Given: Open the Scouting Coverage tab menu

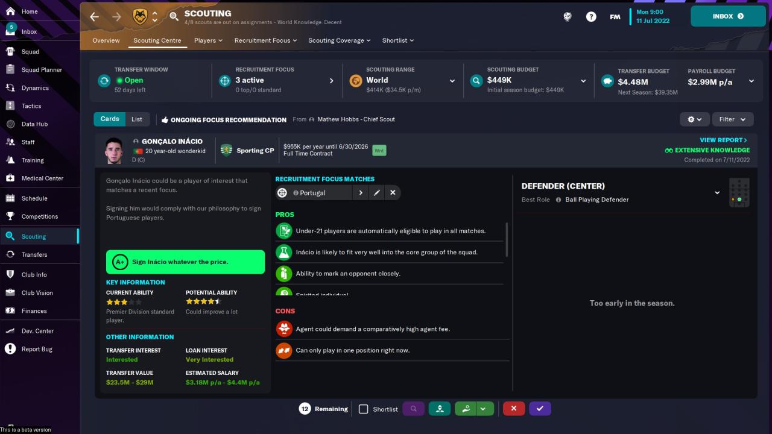Looking at the screenshot, I should [340, 40].
